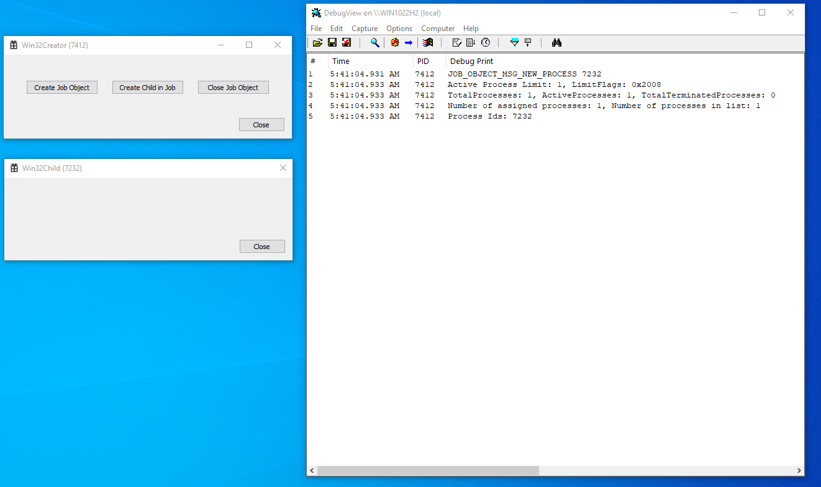This screenshot has width=821, height=487.
Task: Open the Options menu
Action: 399,29
